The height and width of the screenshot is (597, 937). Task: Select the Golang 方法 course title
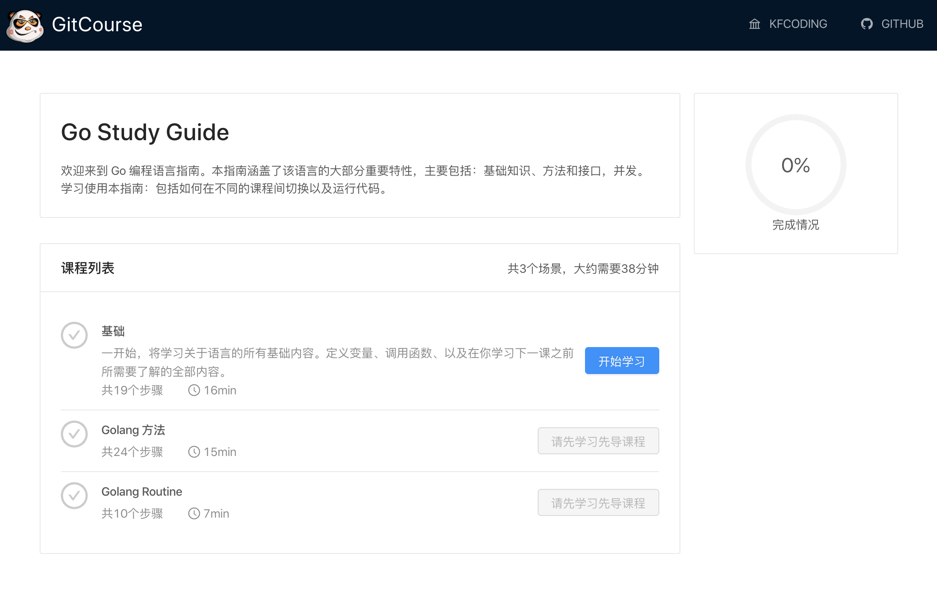coord(133,430)
